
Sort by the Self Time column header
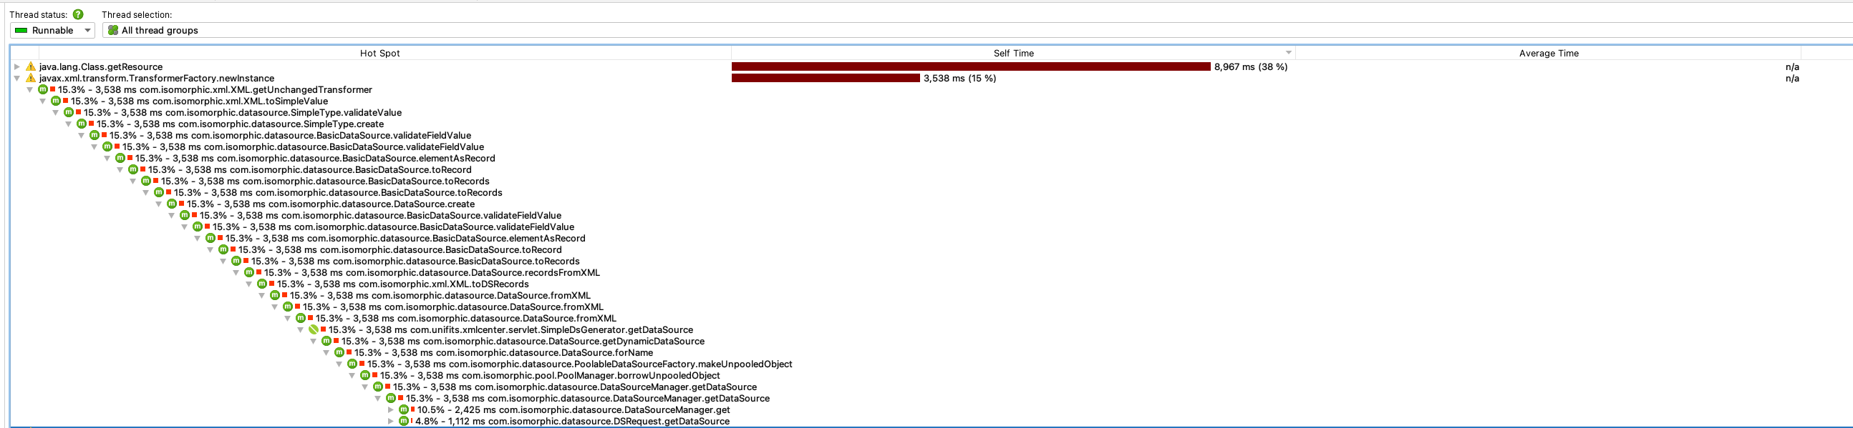[x=1013, y=53]
